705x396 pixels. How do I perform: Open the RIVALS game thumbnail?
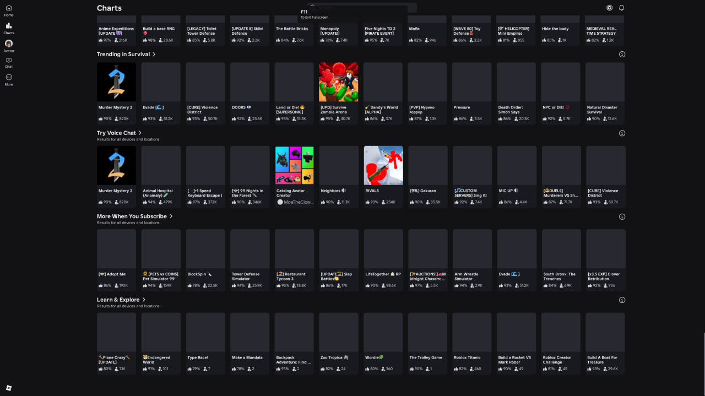click(383, 165)
